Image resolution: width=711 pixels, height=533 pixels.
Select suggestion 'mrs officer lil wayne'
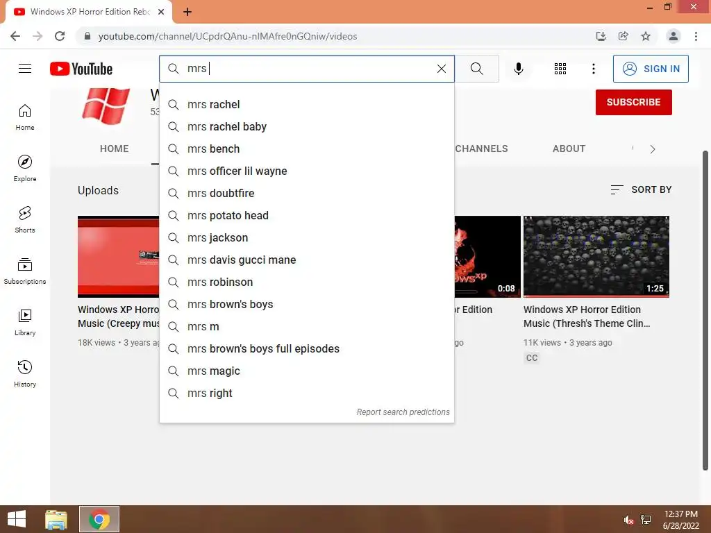(306, 171)
